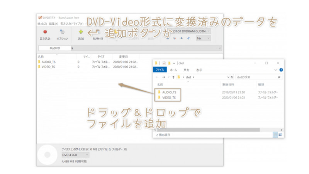
Task: Click ファイル フォル type cell of BurnAware VIDEO_TS row
Action: [x=101, y=67]
